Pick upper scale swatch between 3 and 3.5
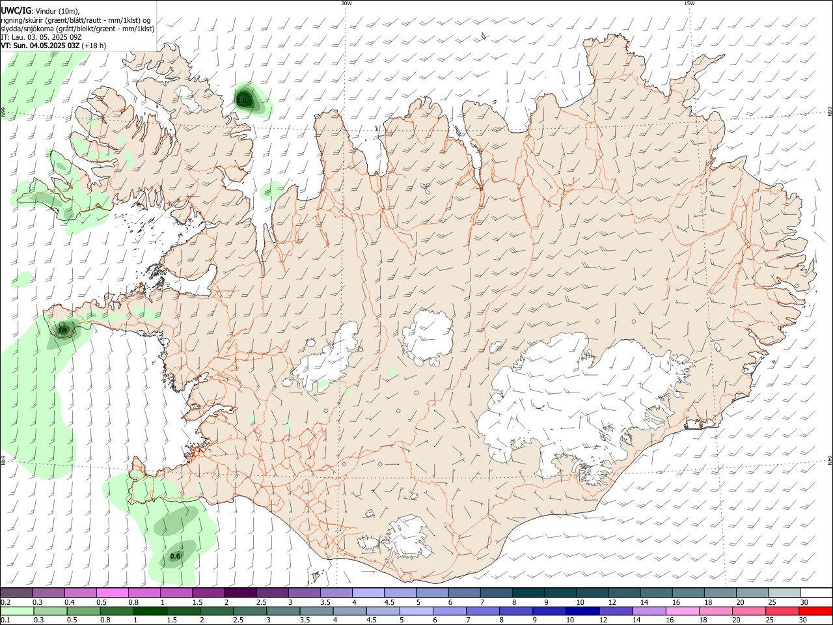This screenshot has height=625, width=833. tap(304, 592)
